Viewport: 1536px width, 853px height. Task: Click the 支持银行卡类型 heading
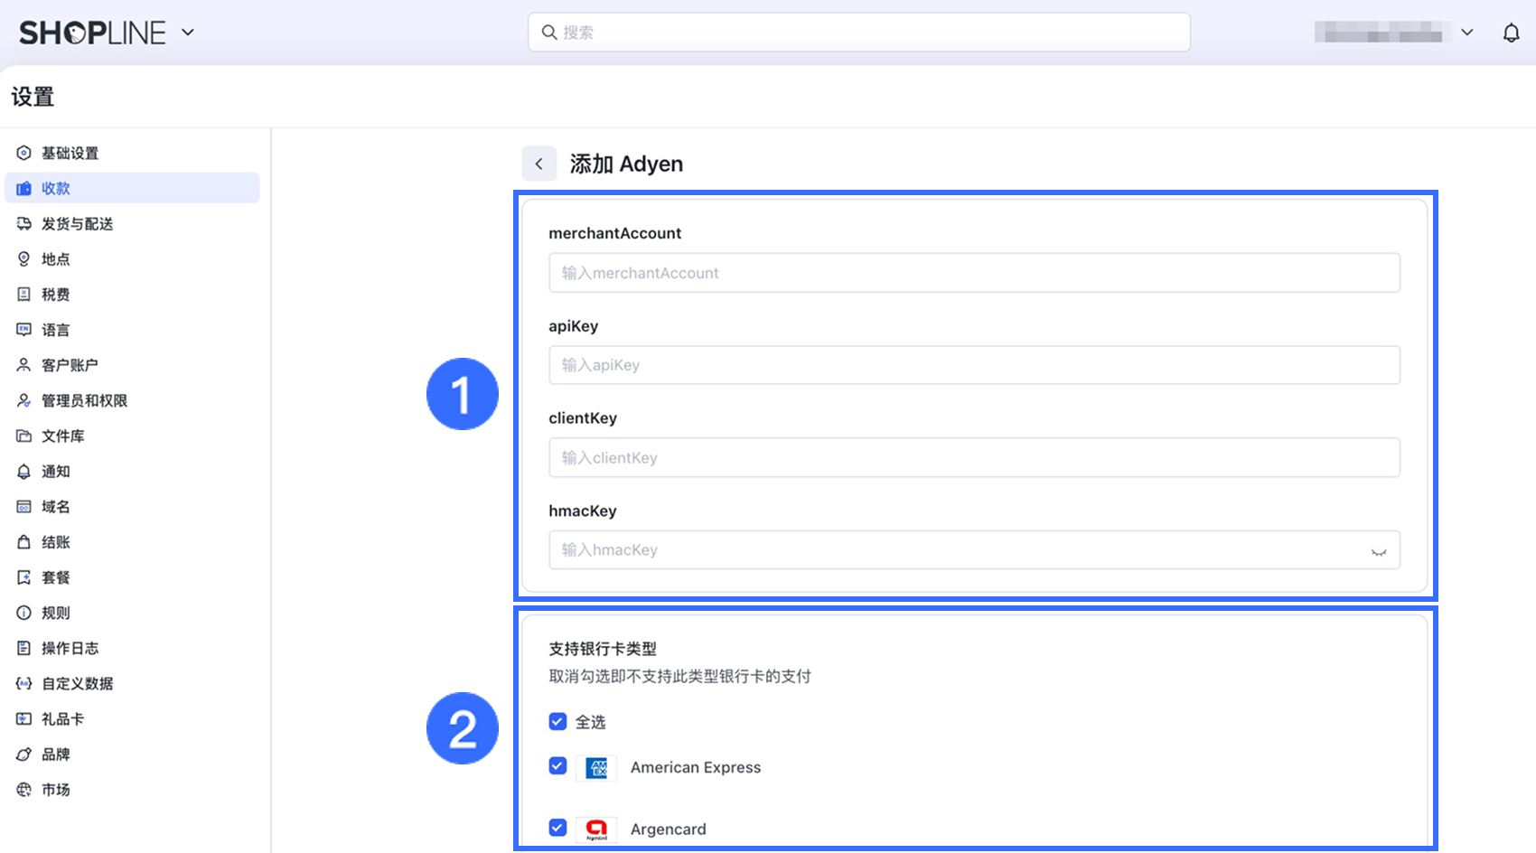603,649
